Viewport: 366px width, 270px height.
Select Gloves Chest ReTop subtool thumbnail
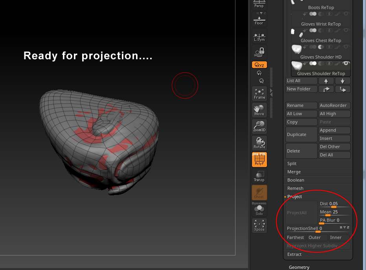coord(297,33)
